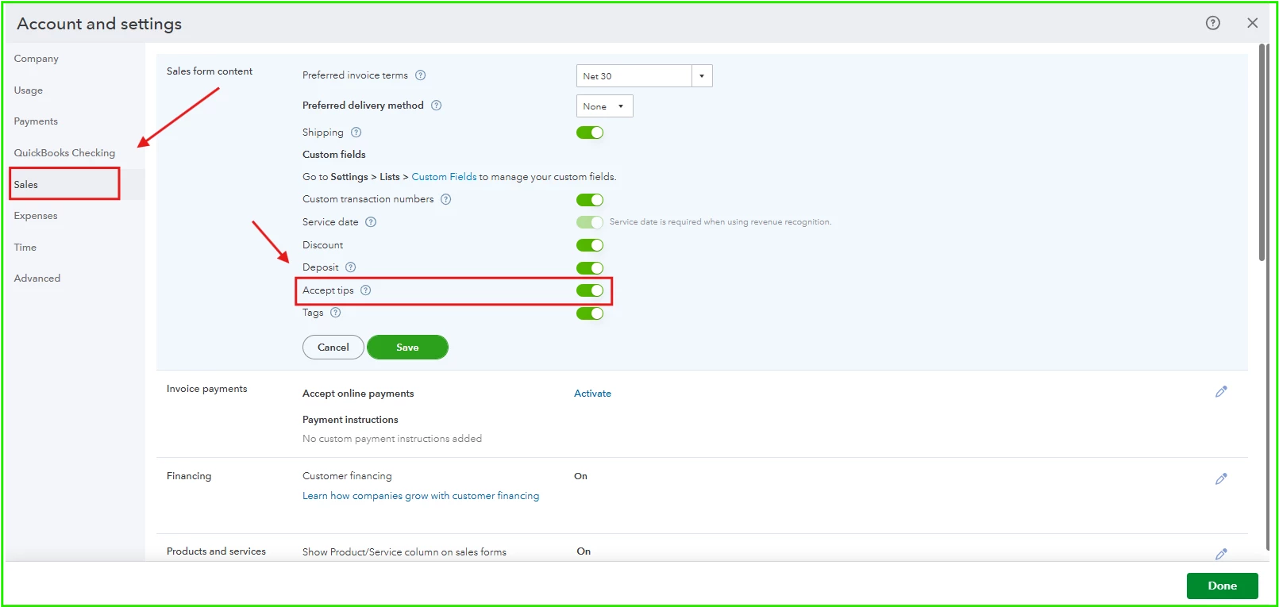Open the Expenses settings tab

pyautogui.click(x=36, y=216)
